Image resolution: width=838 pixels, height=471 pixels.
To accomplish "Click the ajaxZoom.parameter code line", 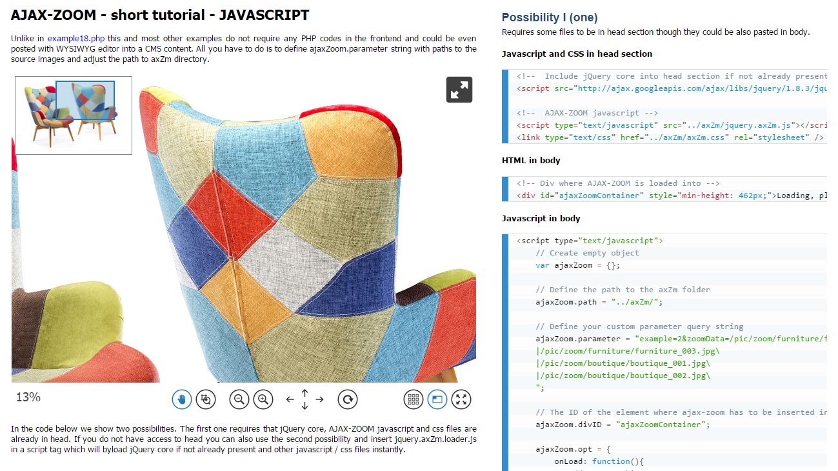I will 681,339.
